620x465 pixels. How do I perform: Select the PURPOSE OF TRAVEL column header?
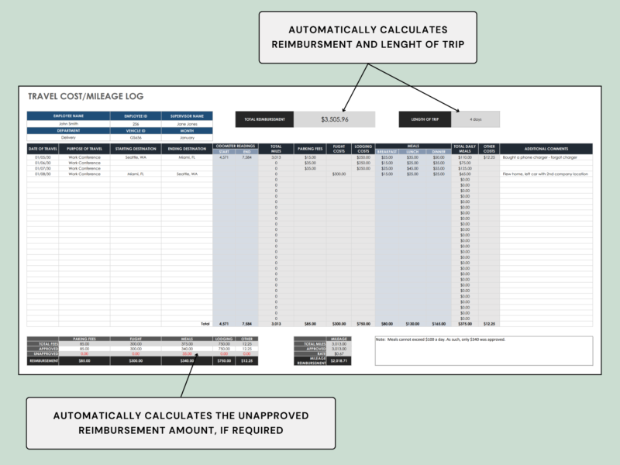click(84, 149)
